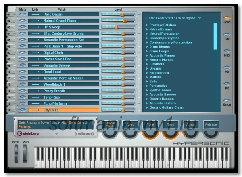The image size is (242, 177).
Task: Click the Link arrow for 21st Century Live Drums
Action: (35, 34)
